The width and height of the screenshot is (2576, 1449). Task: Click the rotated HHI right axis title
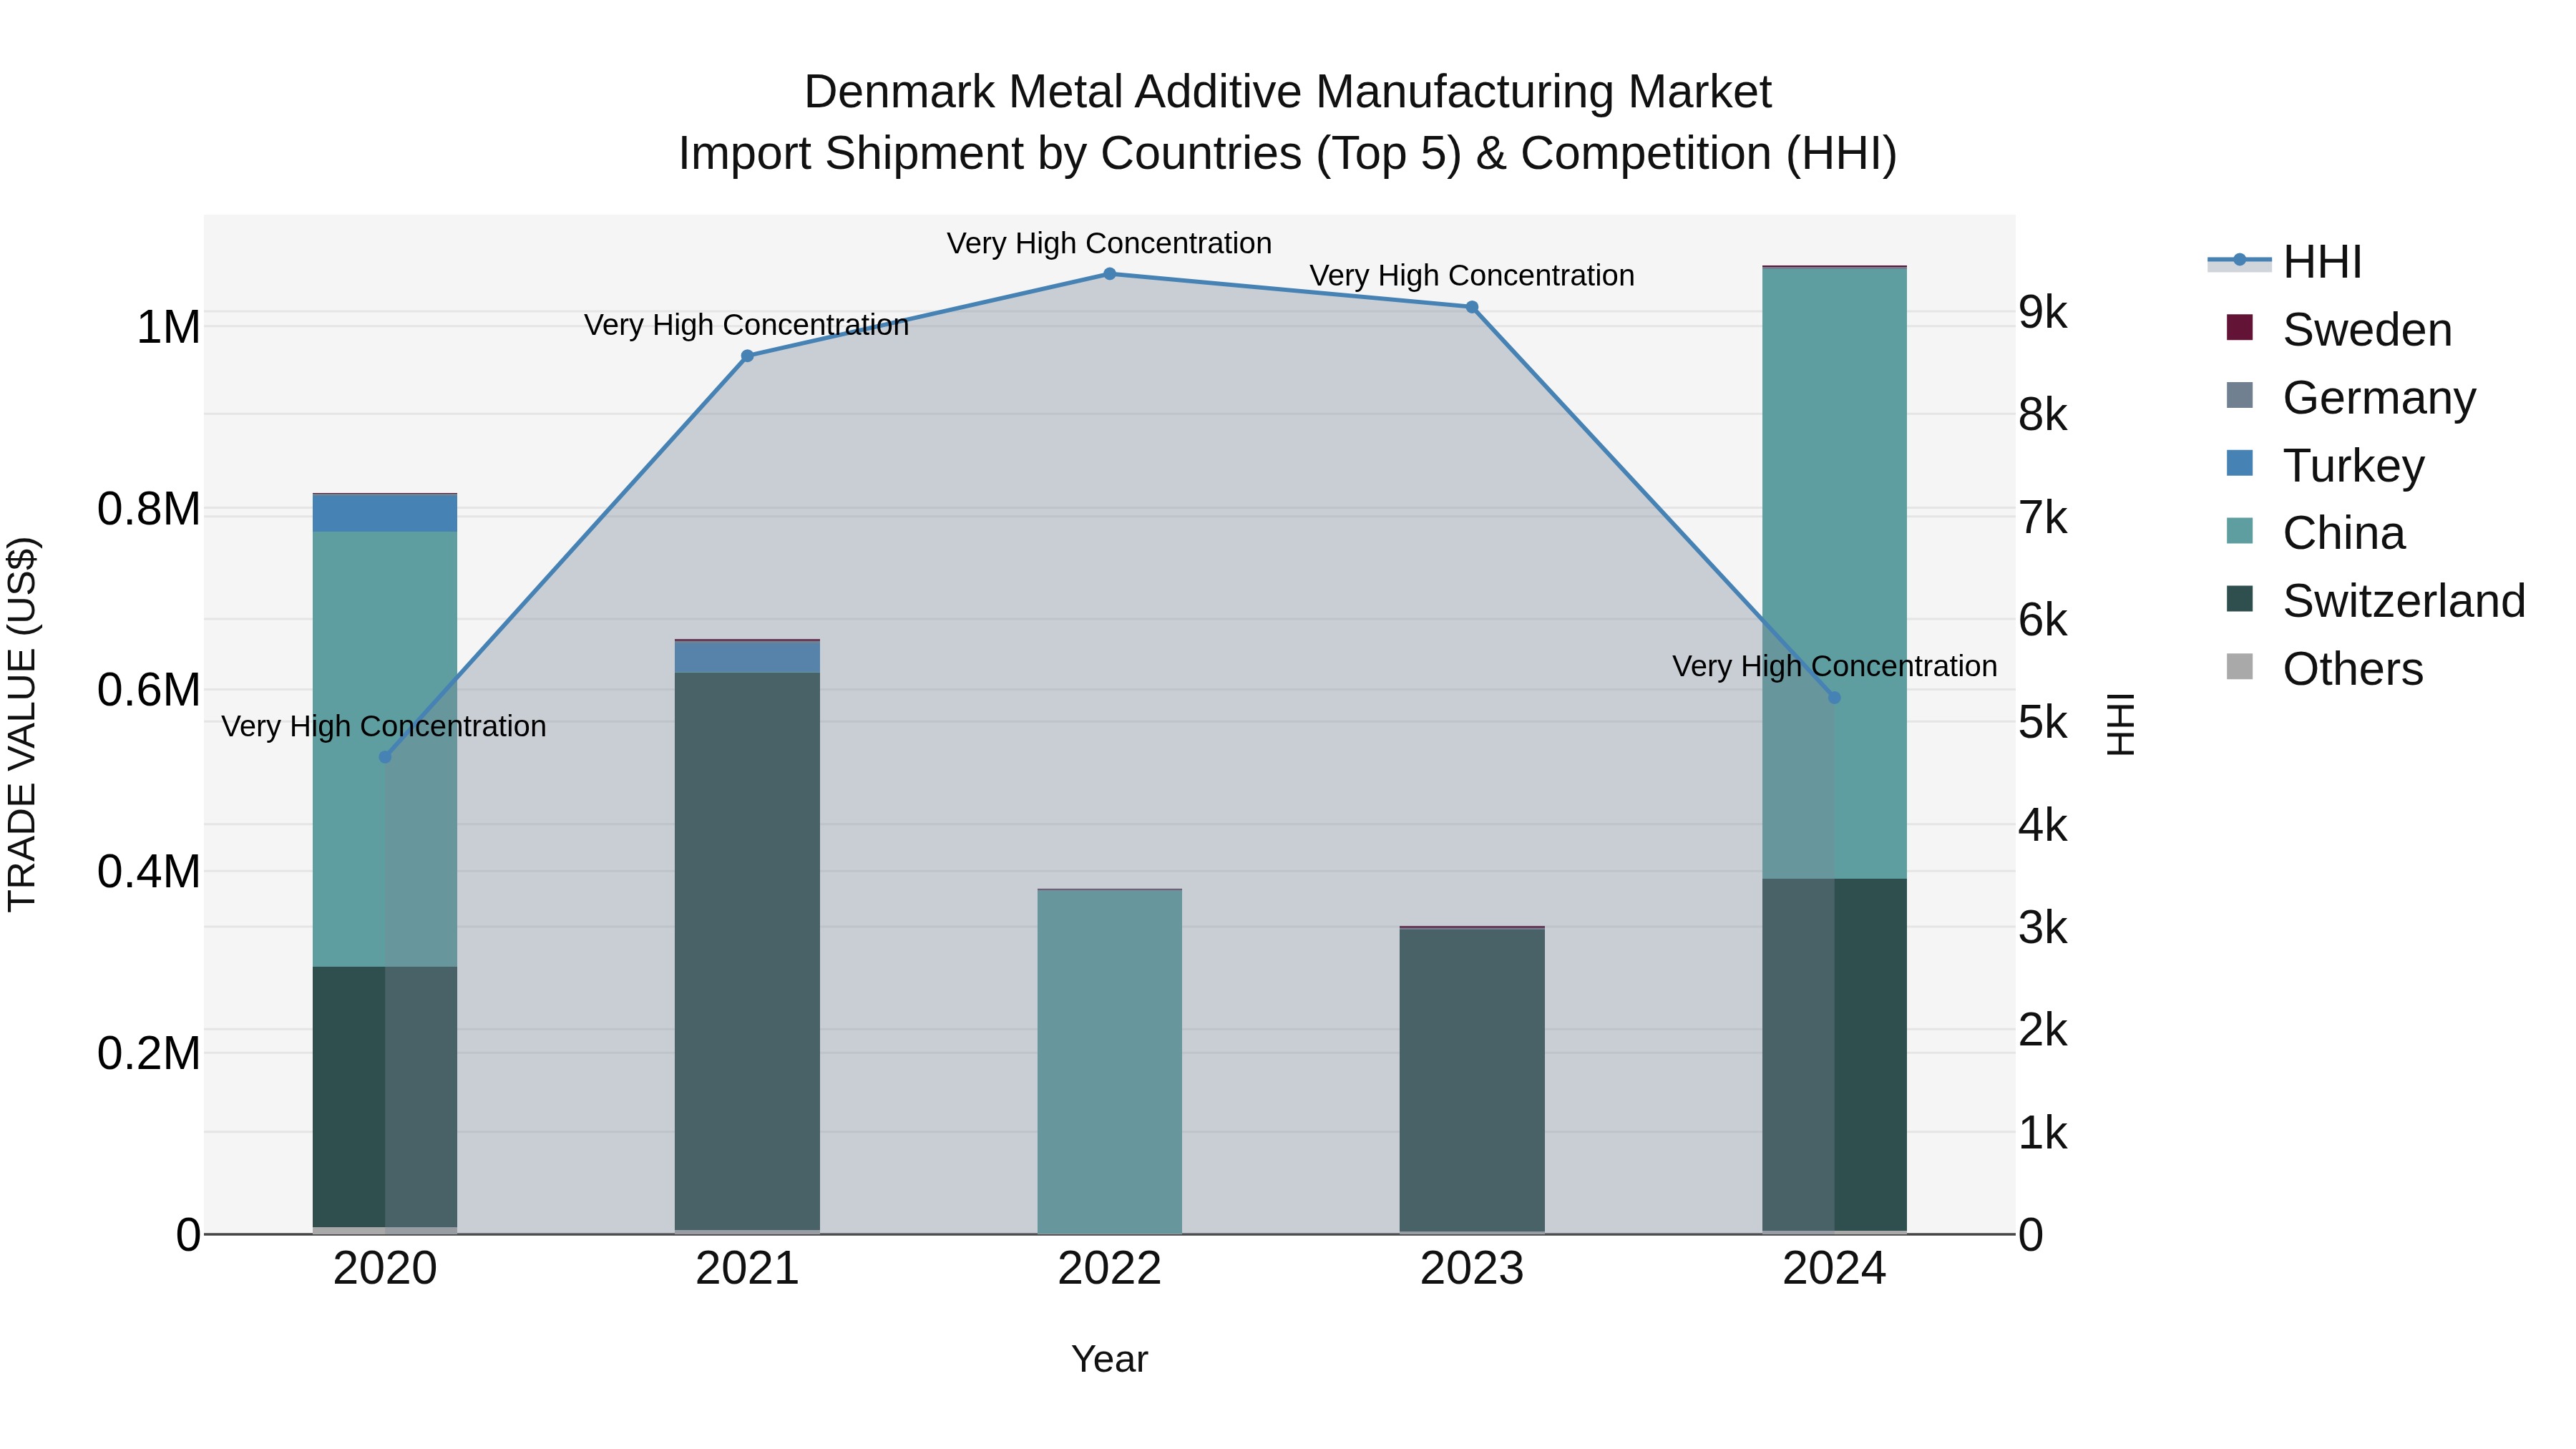point(2121,724)
